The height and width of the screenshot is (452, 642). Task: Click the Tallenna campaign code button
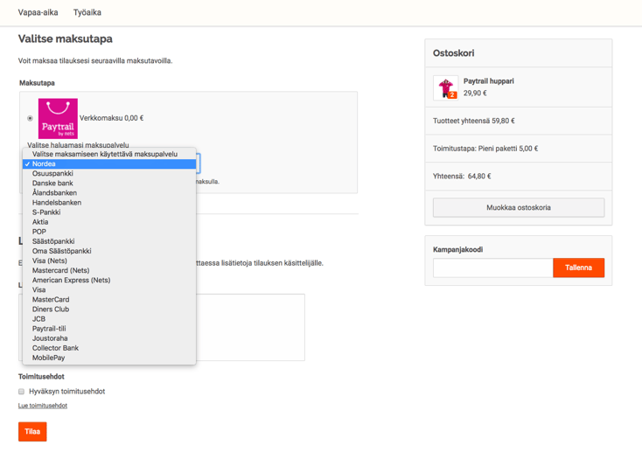pos(578,268)
